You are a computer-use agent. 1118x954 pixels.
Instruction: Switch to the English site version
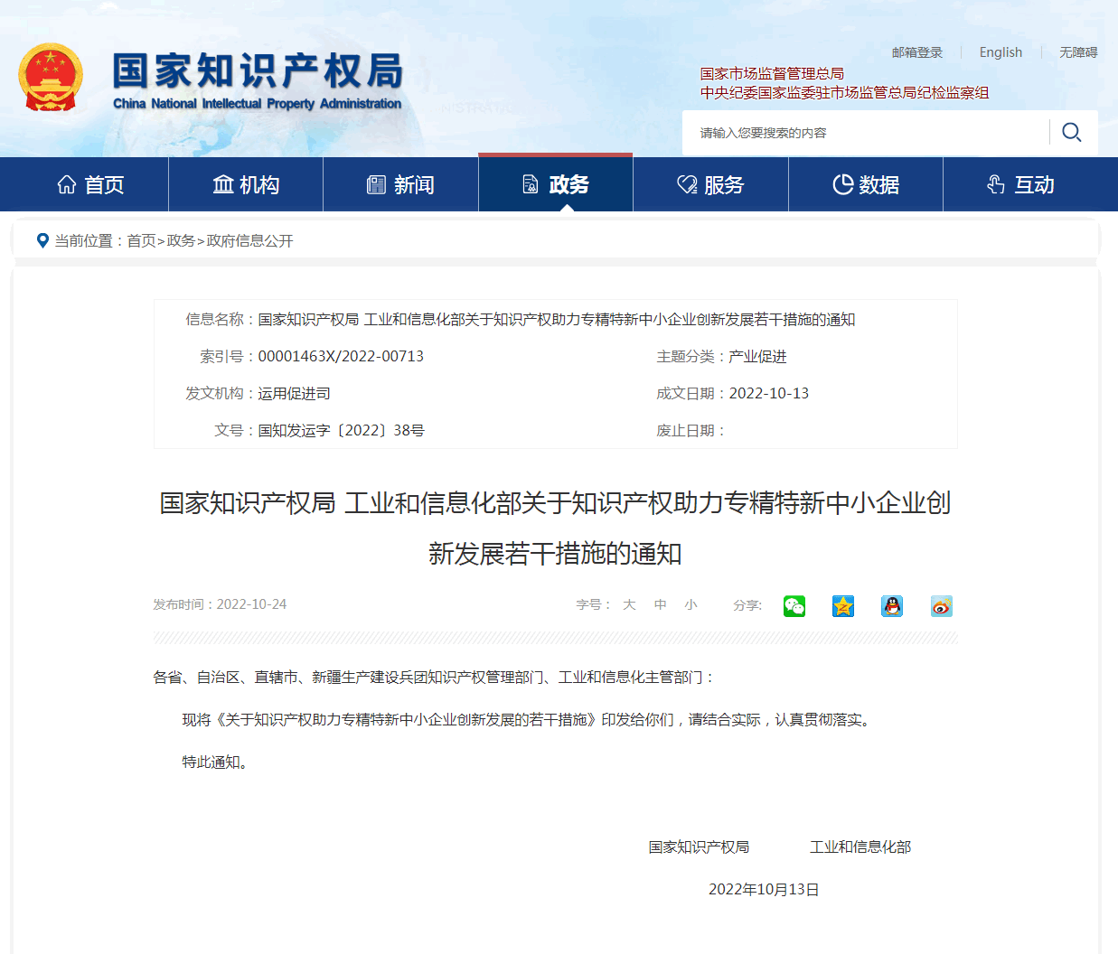tap(1001, 52)
